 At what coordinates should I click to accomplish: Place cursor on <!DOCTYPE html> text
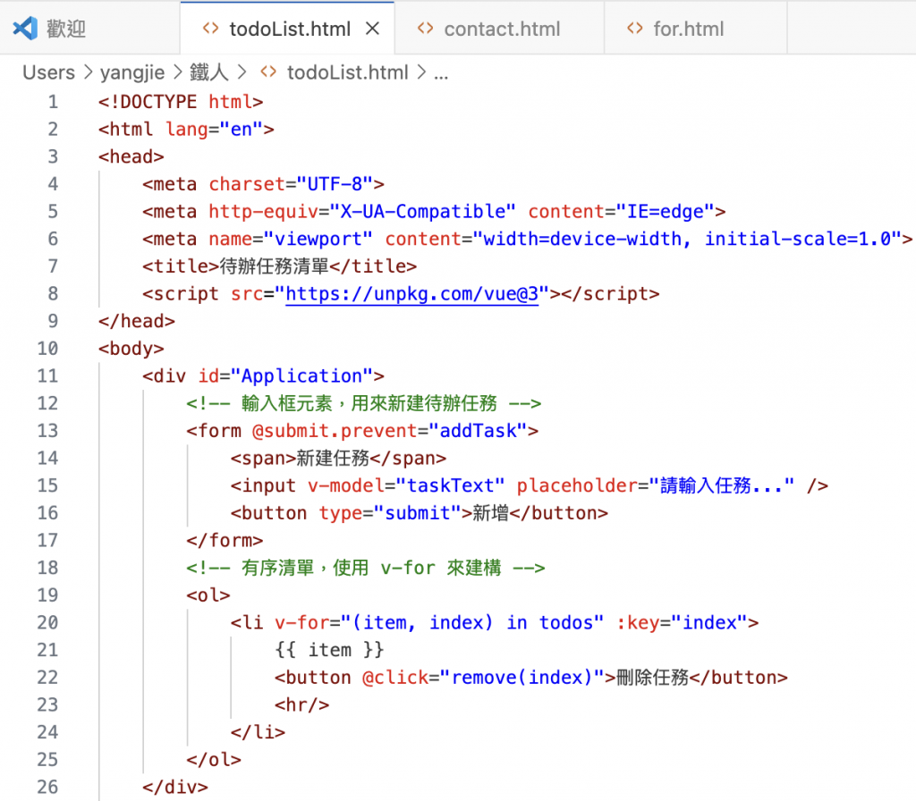[181, 102]
